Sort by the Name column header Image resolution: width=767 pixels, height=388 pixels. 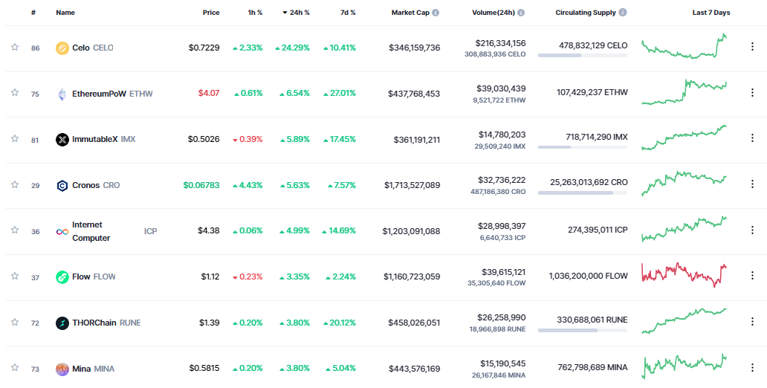tap(65, 13)
